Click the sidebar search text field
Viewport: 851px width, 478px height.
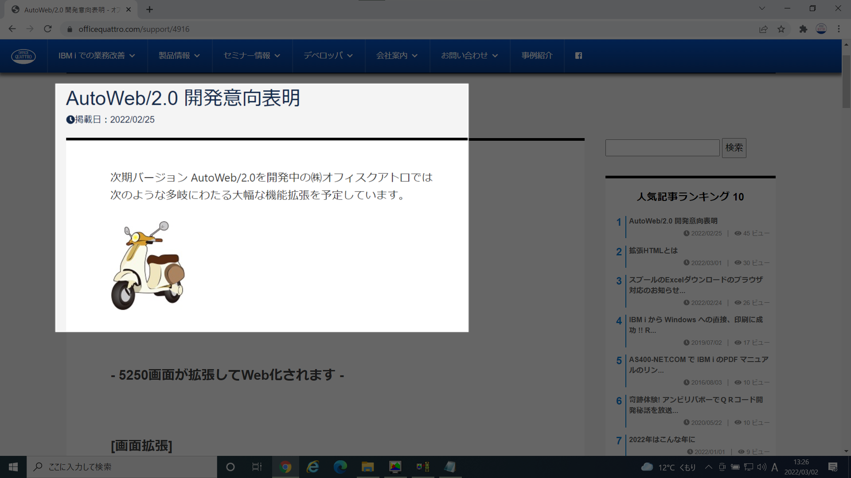pyautogui.click(x=662, y=148)
